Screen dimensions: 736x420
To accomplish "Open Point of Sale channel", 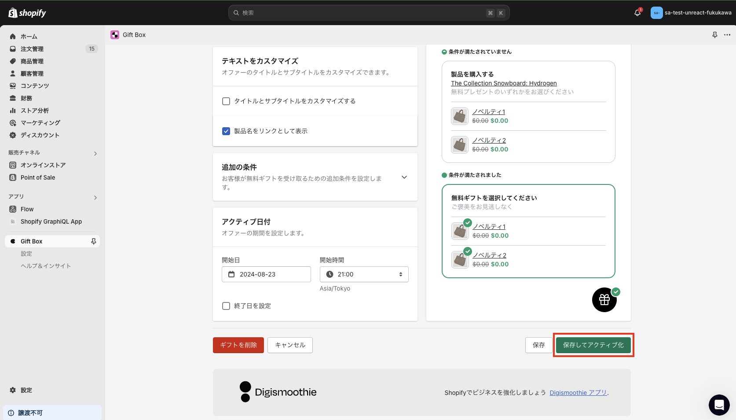I will coord(37,177).
